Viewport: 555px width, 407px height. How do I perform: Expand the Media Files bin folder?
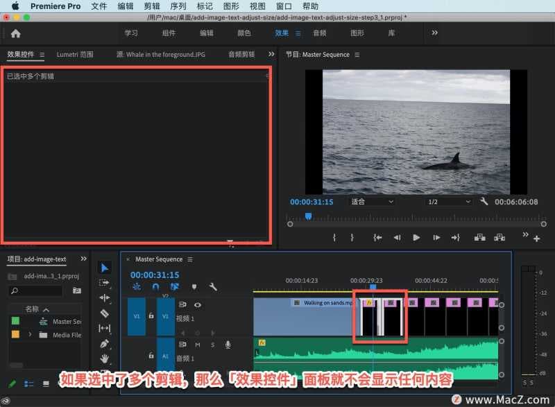pyautogui.click(x=30, y=335)
